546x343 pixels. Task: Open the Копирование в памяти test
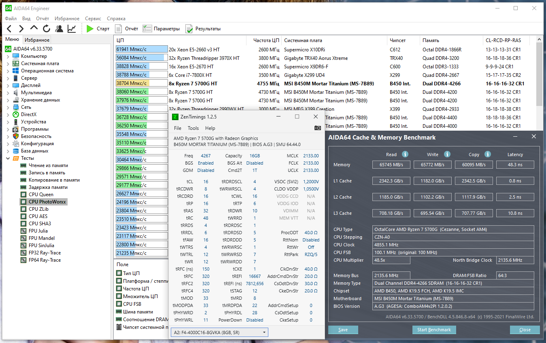[x=54, y=180]
